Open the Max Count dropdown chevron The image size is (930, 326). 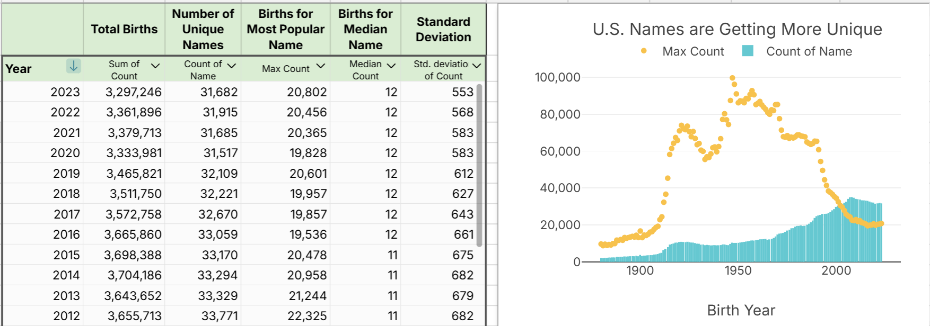[320, 66]
